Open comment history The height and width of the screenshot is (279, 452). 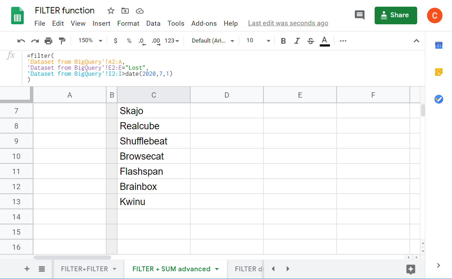tap(359, 15)
